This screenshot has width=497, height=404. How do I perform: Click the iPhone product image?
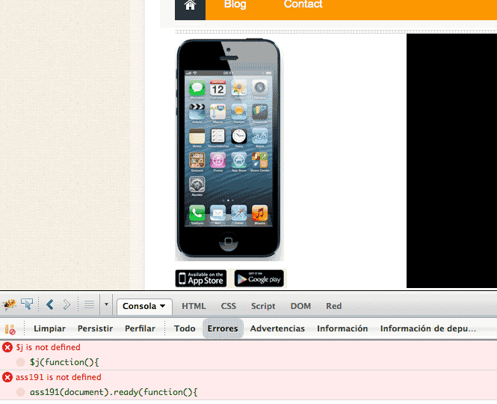click(x=229, y=149)
